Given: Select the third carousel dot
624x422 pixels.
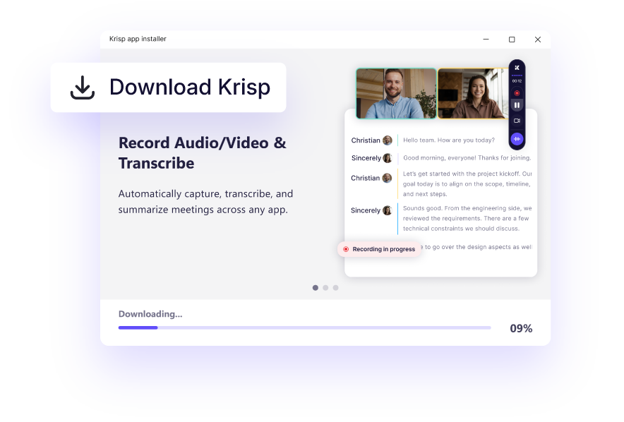Looking at the screenshot, I should tap(335, 287).
